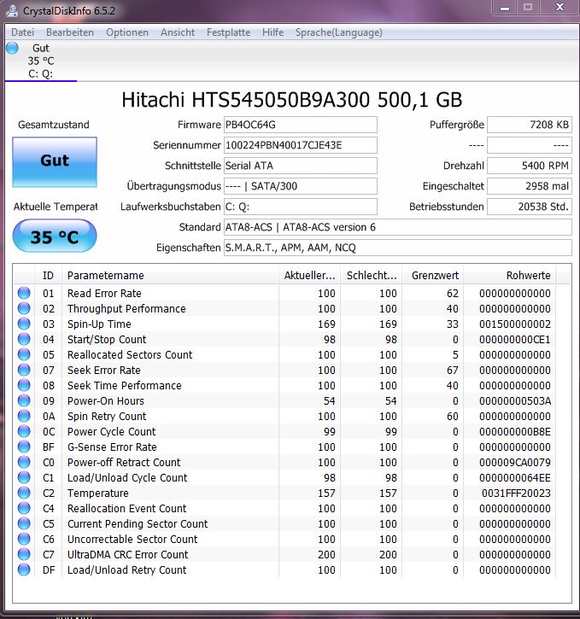
Task: Click the status orb for Seek Time Performance
Action: [x=24, y=385]
